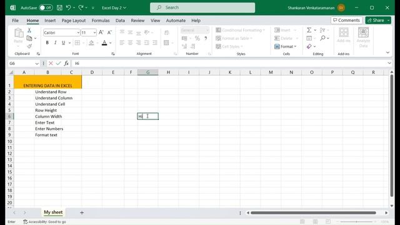Click the cell 'ENTERING DATA IN EXCEL'
The width and height of the screenshot is (400, 225).
pyautogui.click(x=47, y=82)
